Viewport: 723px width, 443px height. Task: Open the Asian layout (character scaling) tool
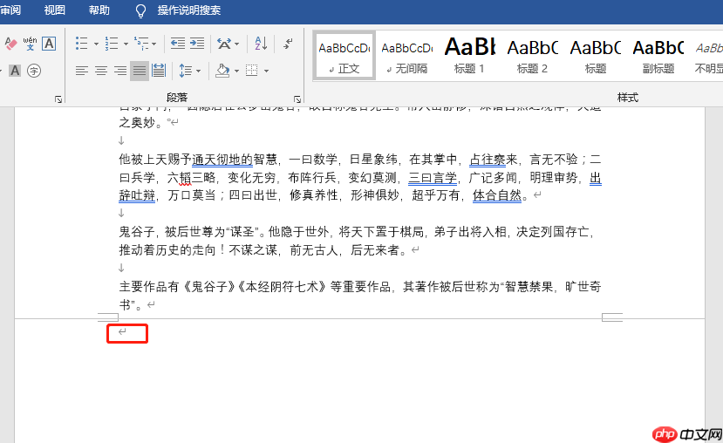pos(224,44)
